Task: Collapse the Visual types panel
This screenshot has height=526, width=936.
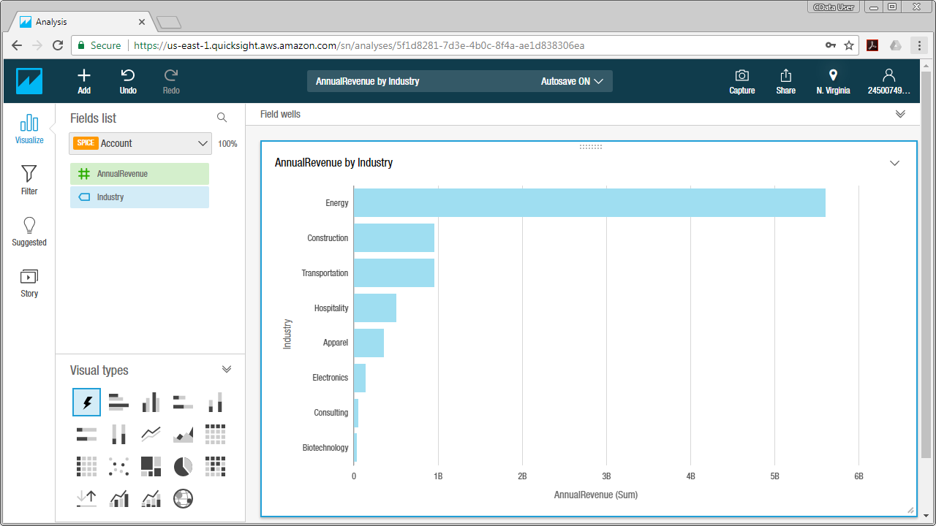Action: (227, 370)
